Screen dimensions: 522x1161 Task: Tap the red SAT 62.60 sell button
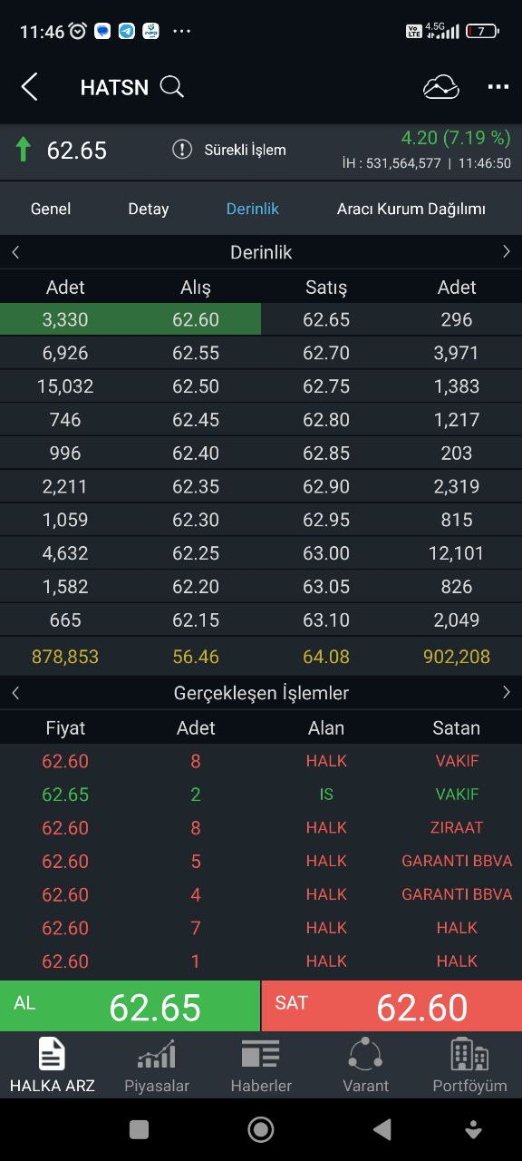[391, 1006]
